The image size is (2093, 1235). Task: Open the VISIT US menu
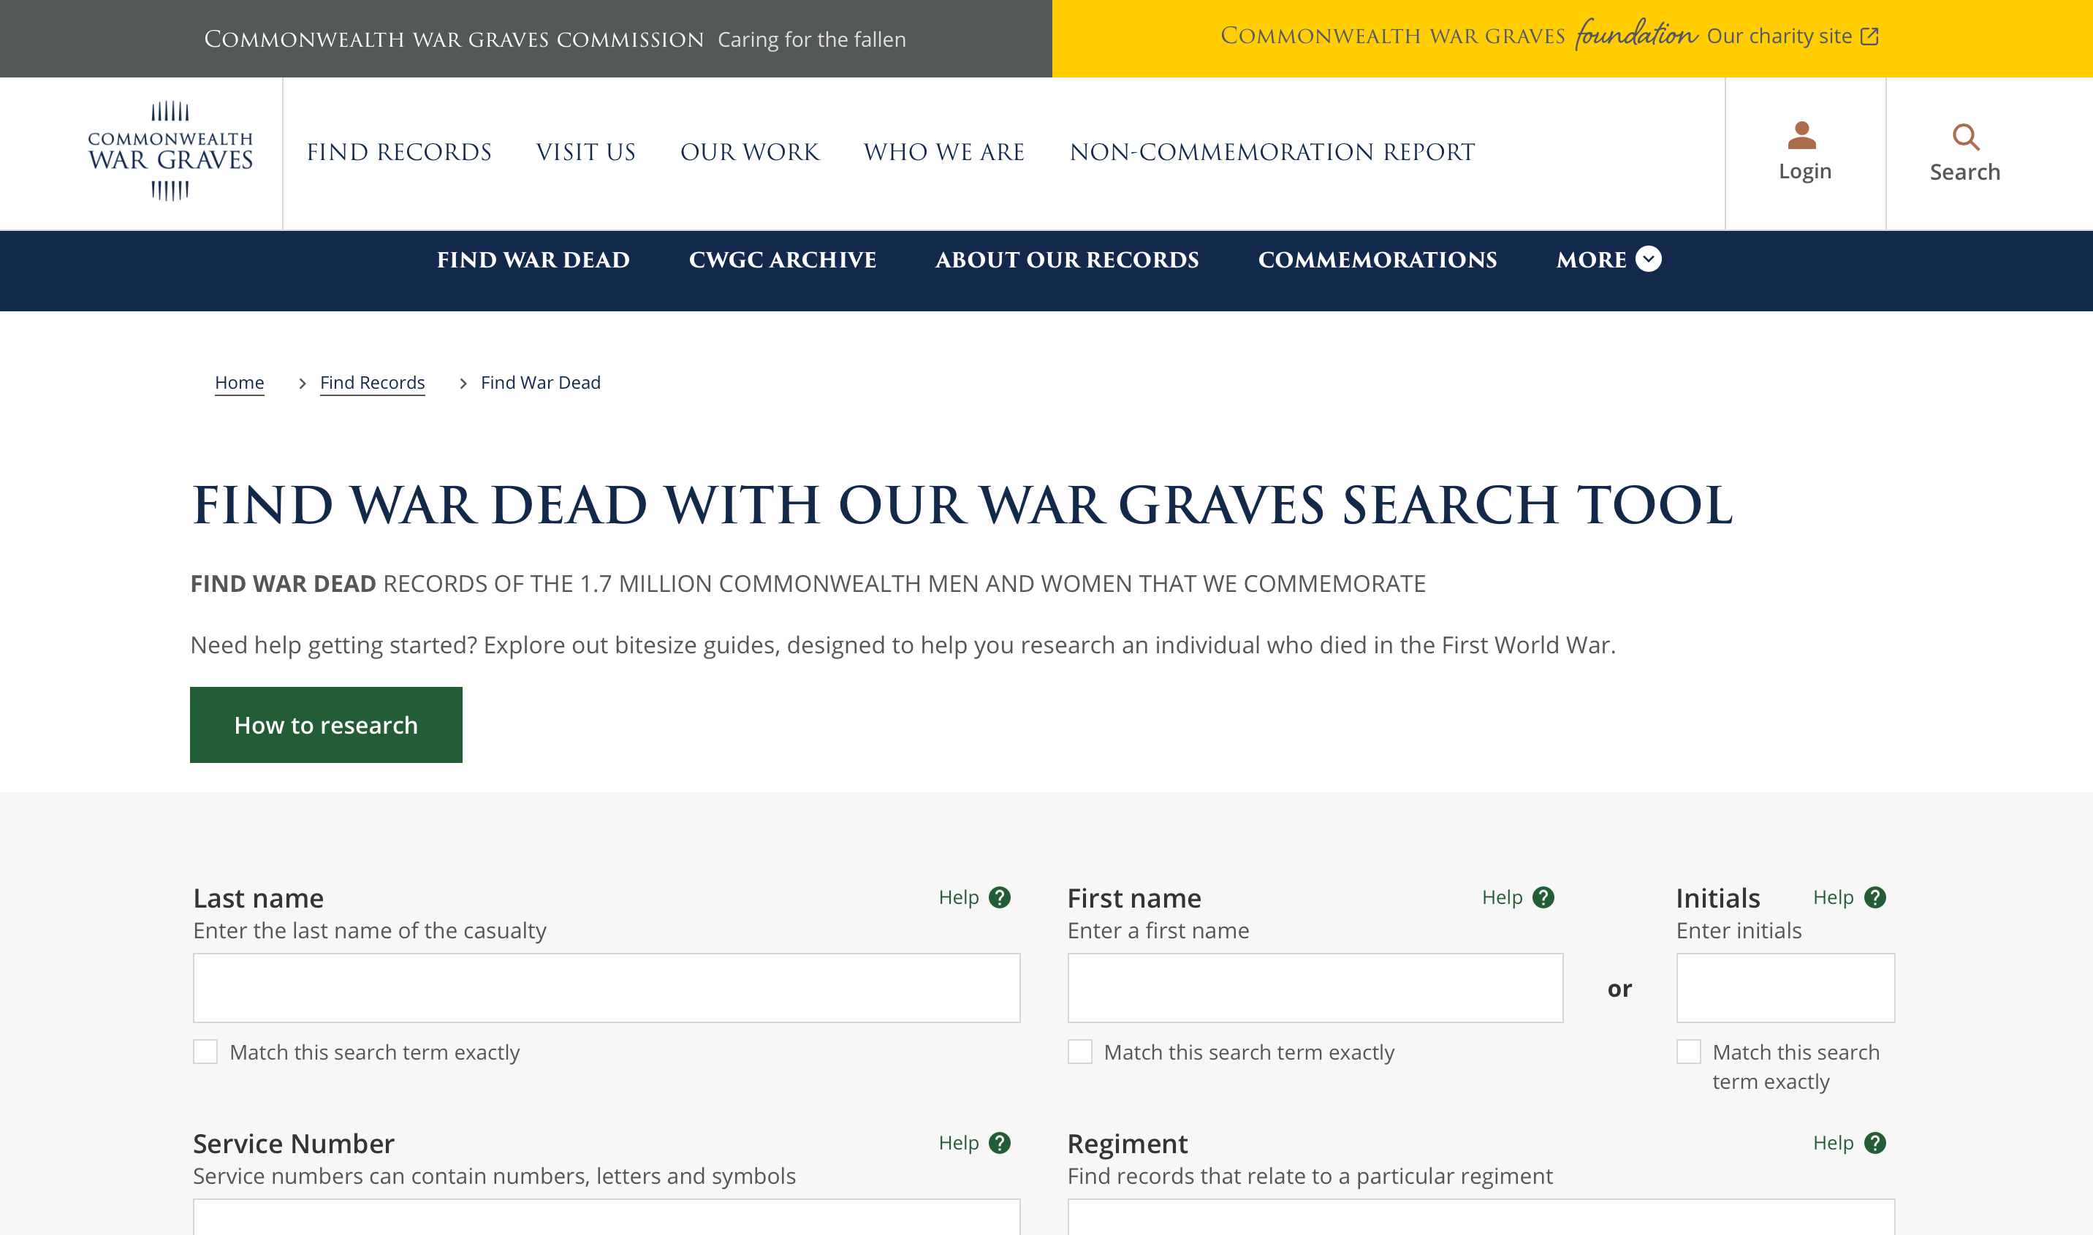pyautogui.click(x=586, y=152)
